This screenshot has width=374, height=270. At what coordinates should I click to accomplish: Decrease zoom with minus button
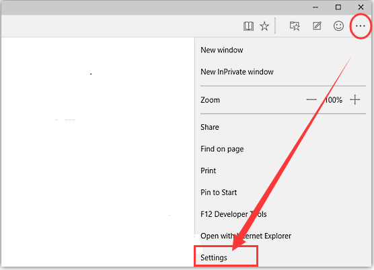(x=311, y=100)
